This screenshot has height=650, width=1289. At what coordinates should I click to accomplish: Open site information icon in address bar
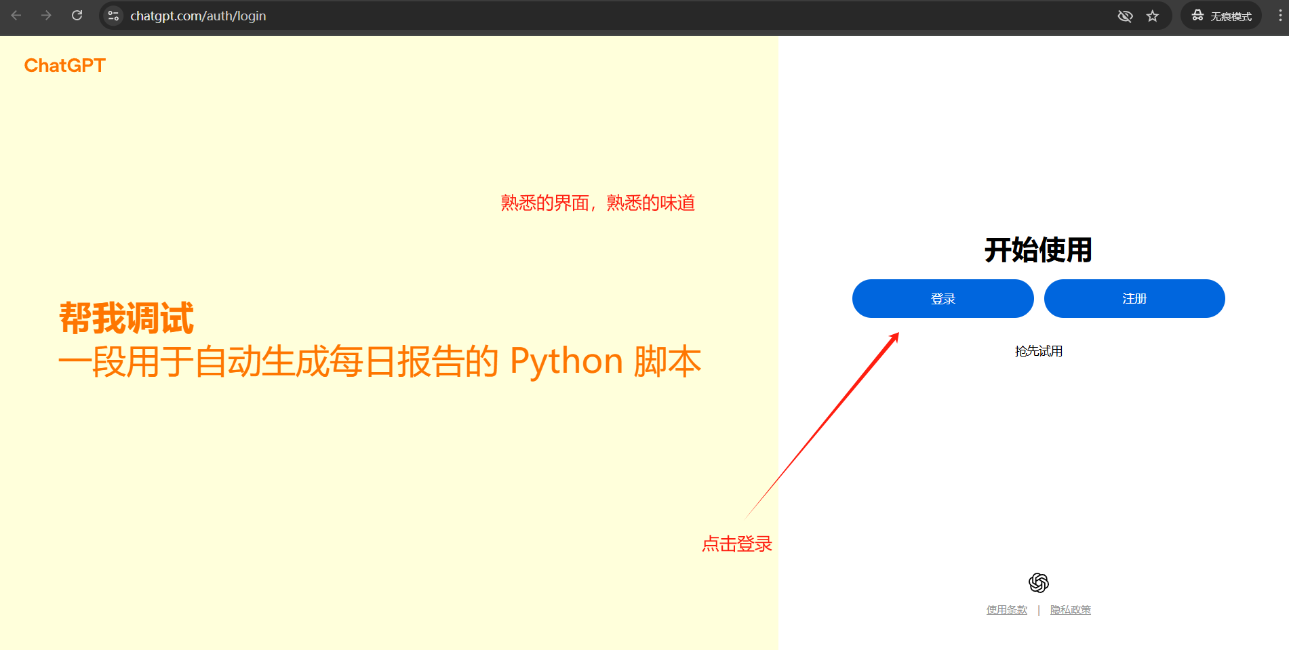coord(113,16)
